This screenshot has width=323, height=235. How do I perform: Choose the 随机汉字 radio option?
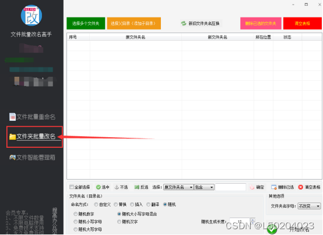(119, 222)
